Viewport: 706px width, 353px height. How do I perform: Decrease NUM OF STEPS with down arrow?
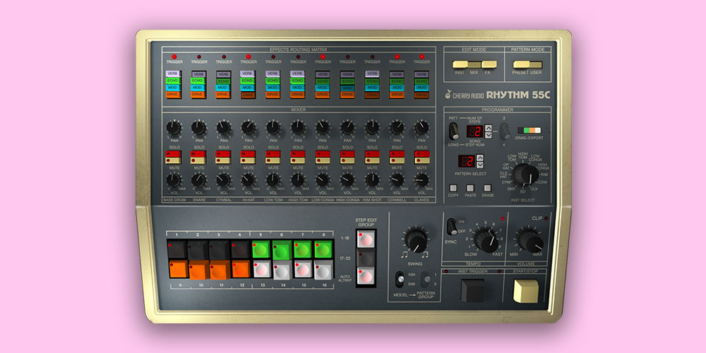coord(489,135)
